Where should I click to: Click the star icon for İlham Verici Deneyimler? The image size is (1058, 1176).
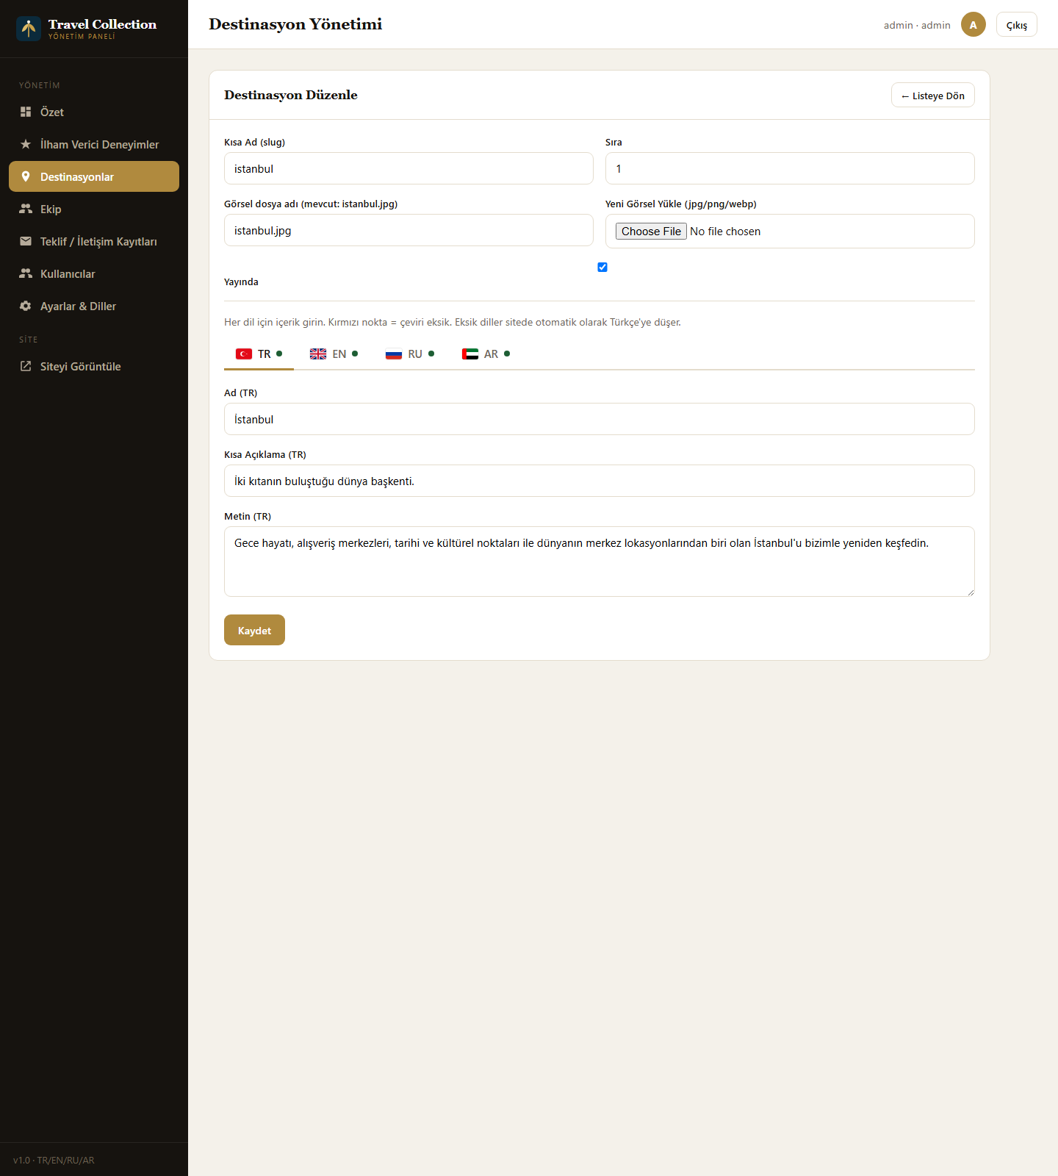pos(26,144)
